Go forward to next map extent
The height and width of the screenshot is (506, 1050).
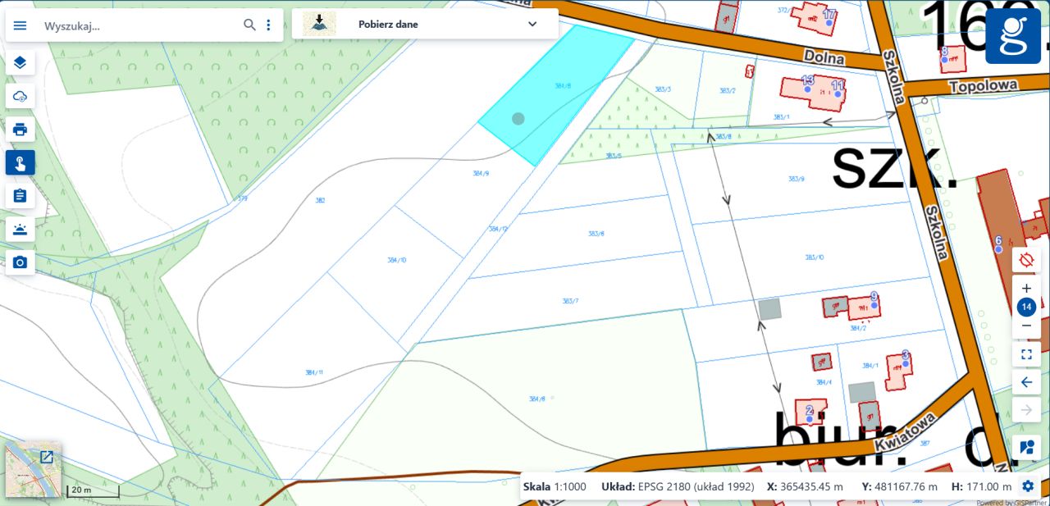click(1026, 409)
